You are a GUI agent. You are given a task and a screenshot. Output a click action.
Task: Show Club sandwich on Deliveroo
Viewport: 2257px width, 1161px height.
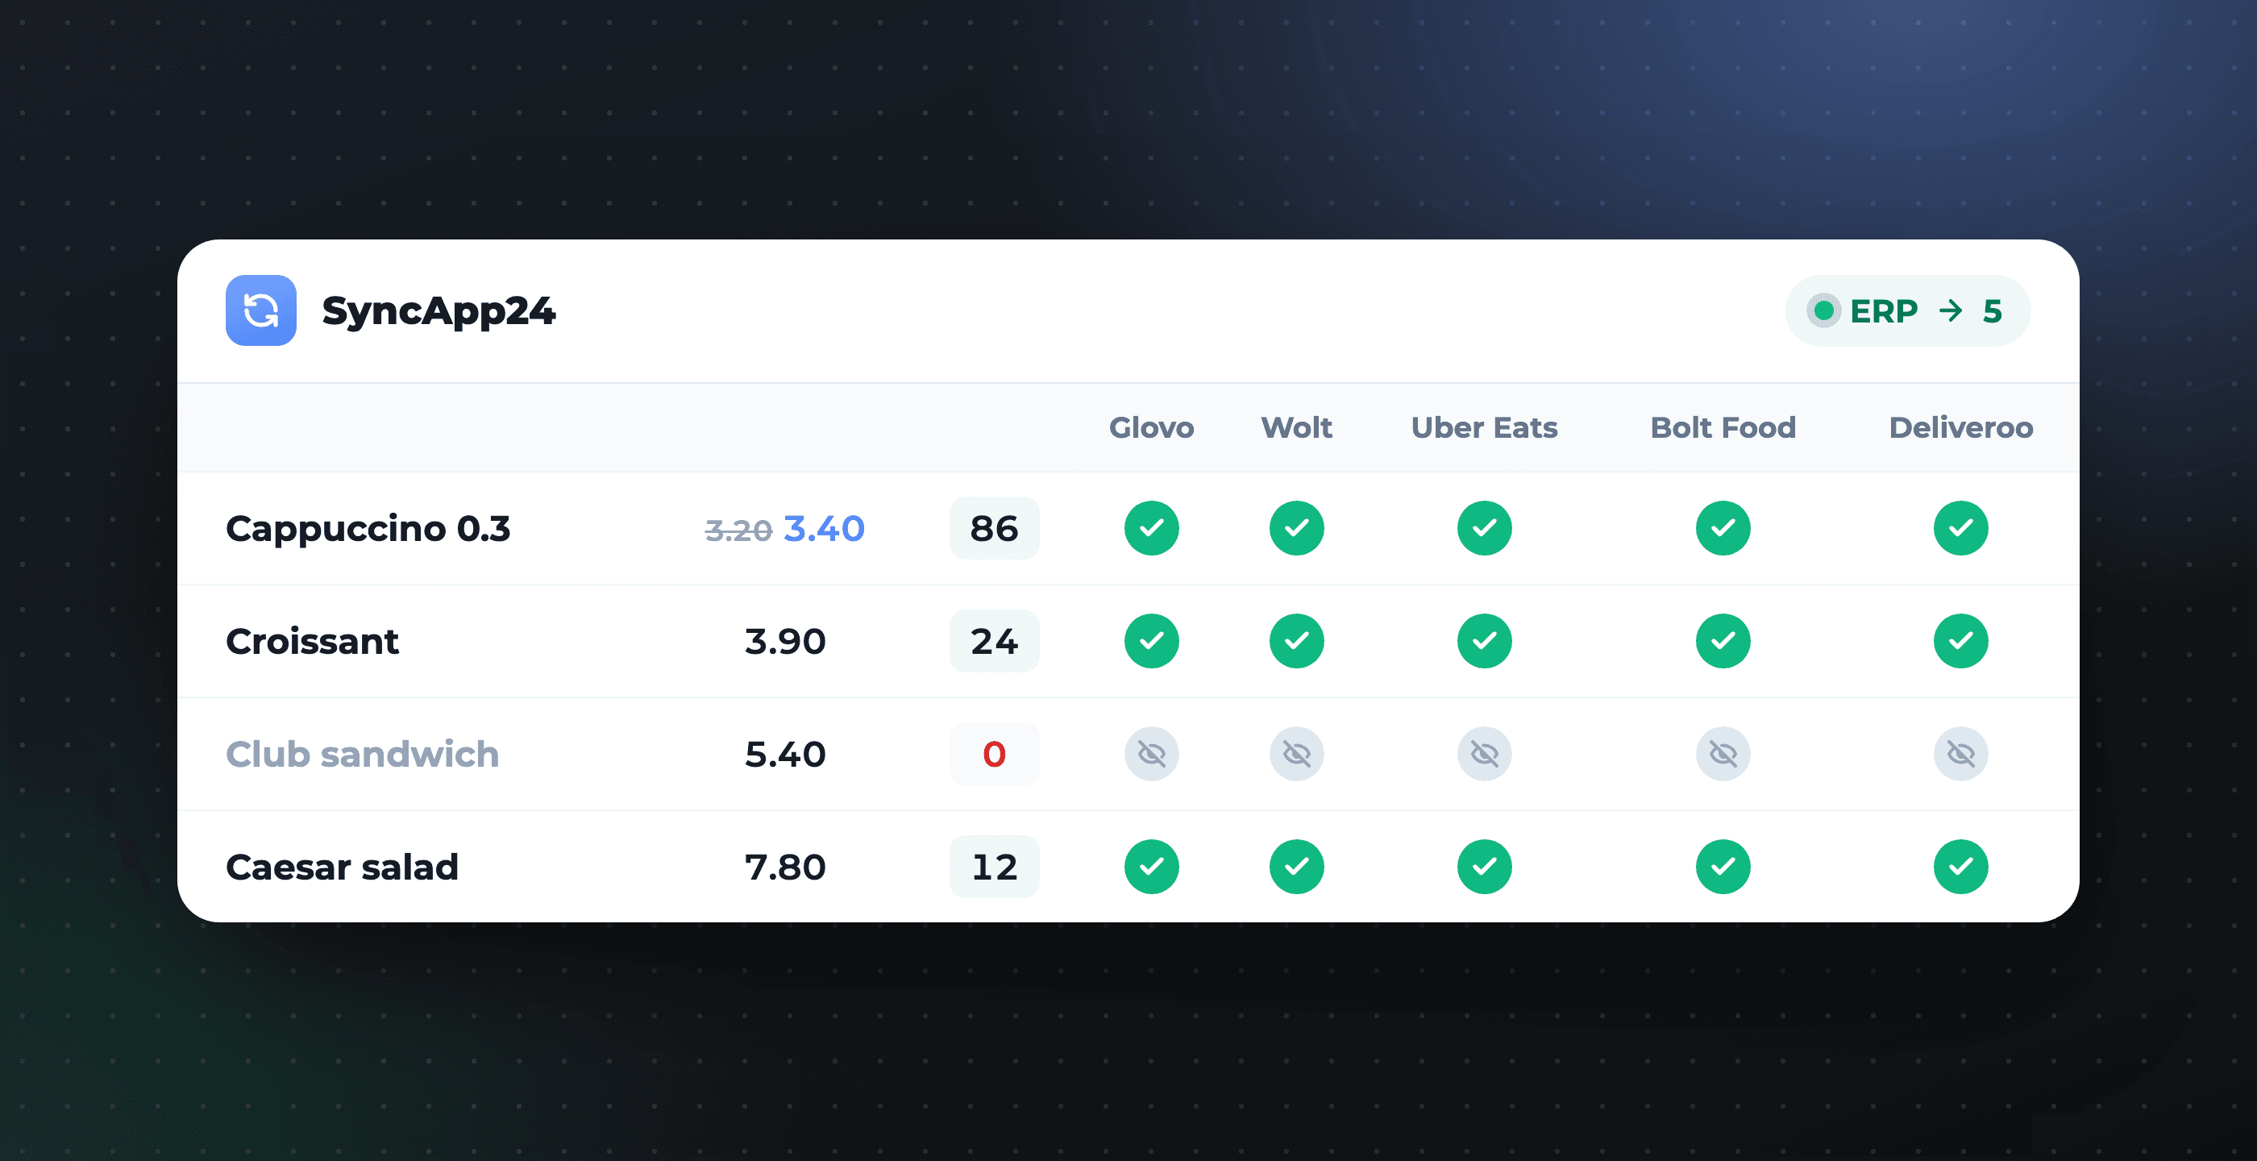point(1961,754)
